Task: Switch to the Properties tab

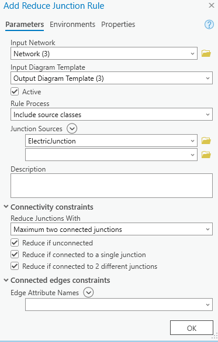Action: (118, 24)
